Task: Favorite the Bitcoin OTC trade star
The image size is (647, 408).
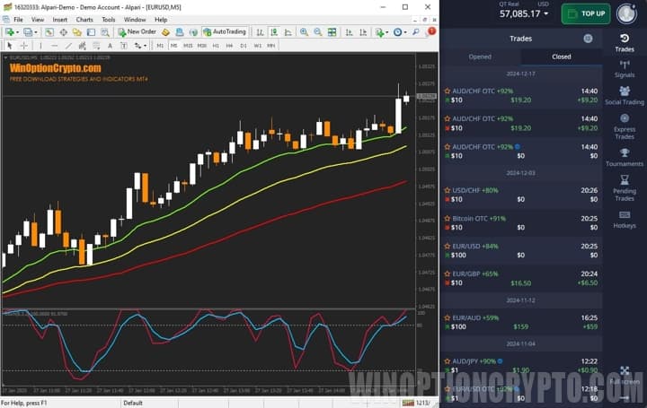Action: pyautogui.click(x=447, y=218)
